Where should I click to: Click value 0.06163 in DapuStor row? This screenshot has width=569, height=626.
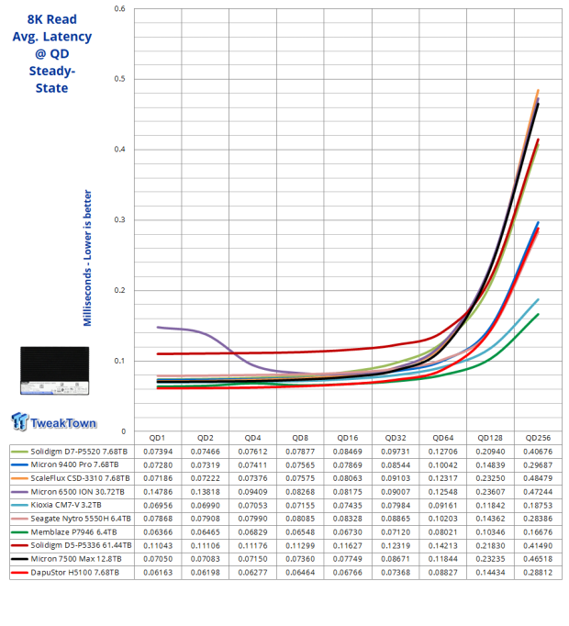pos(158,573)
